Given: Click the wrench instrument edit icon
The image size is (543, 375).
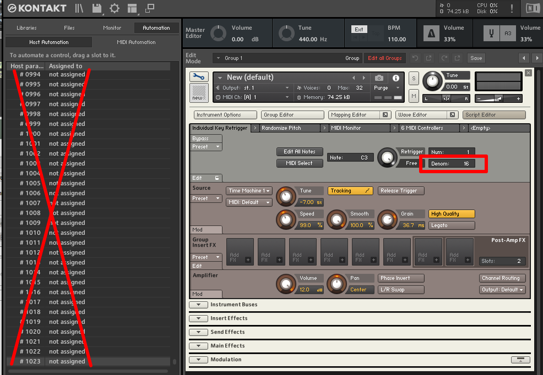Looking at the screenshot, I should pos(199,77).
